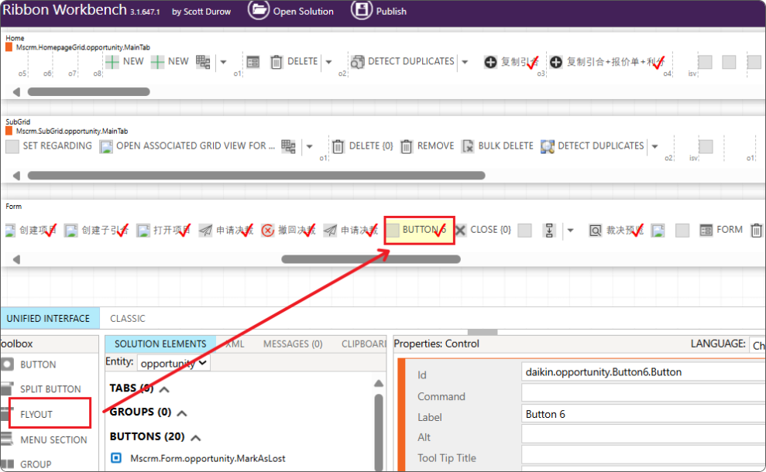Expand the dropdown arrow next to Home DELETE
766x472 pixels.
(x=328, y=62)
